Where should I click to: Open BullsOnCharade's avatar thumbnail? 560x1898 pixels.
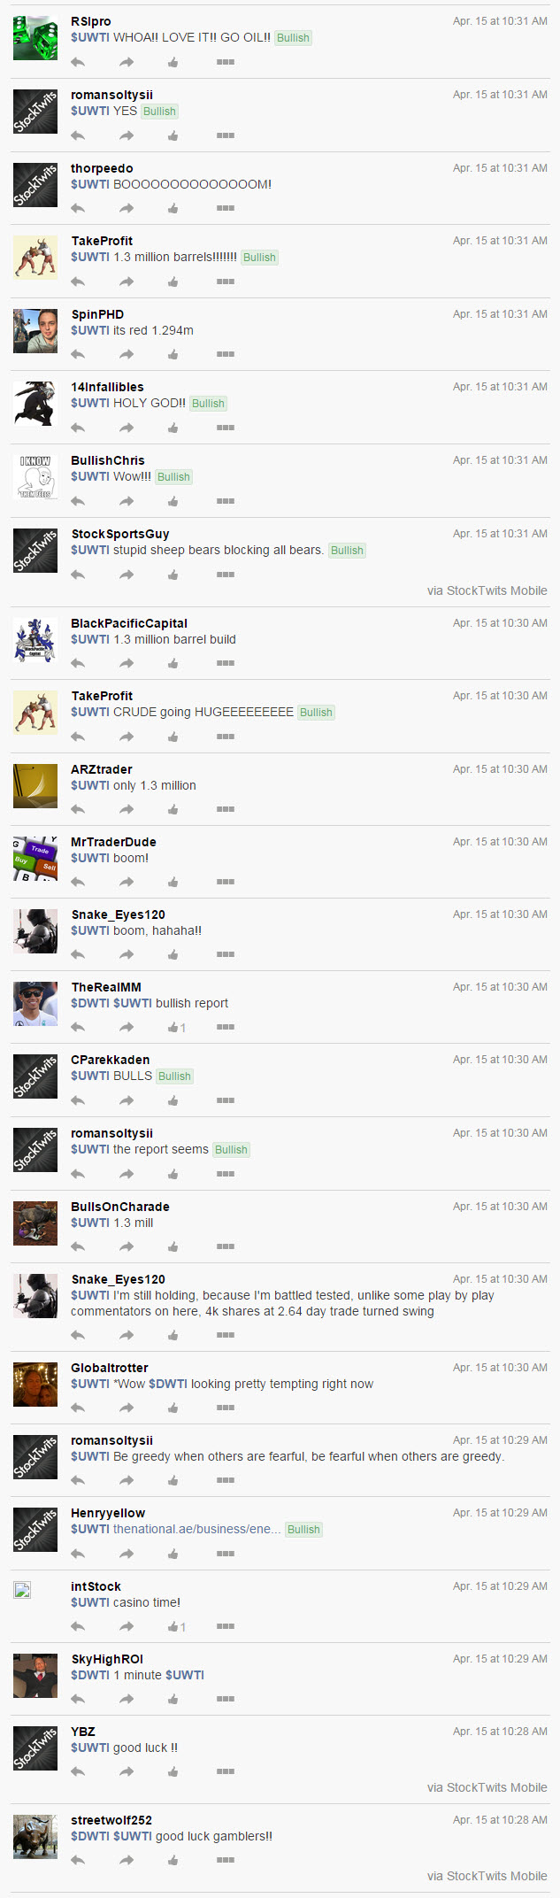coord(35,1223)
